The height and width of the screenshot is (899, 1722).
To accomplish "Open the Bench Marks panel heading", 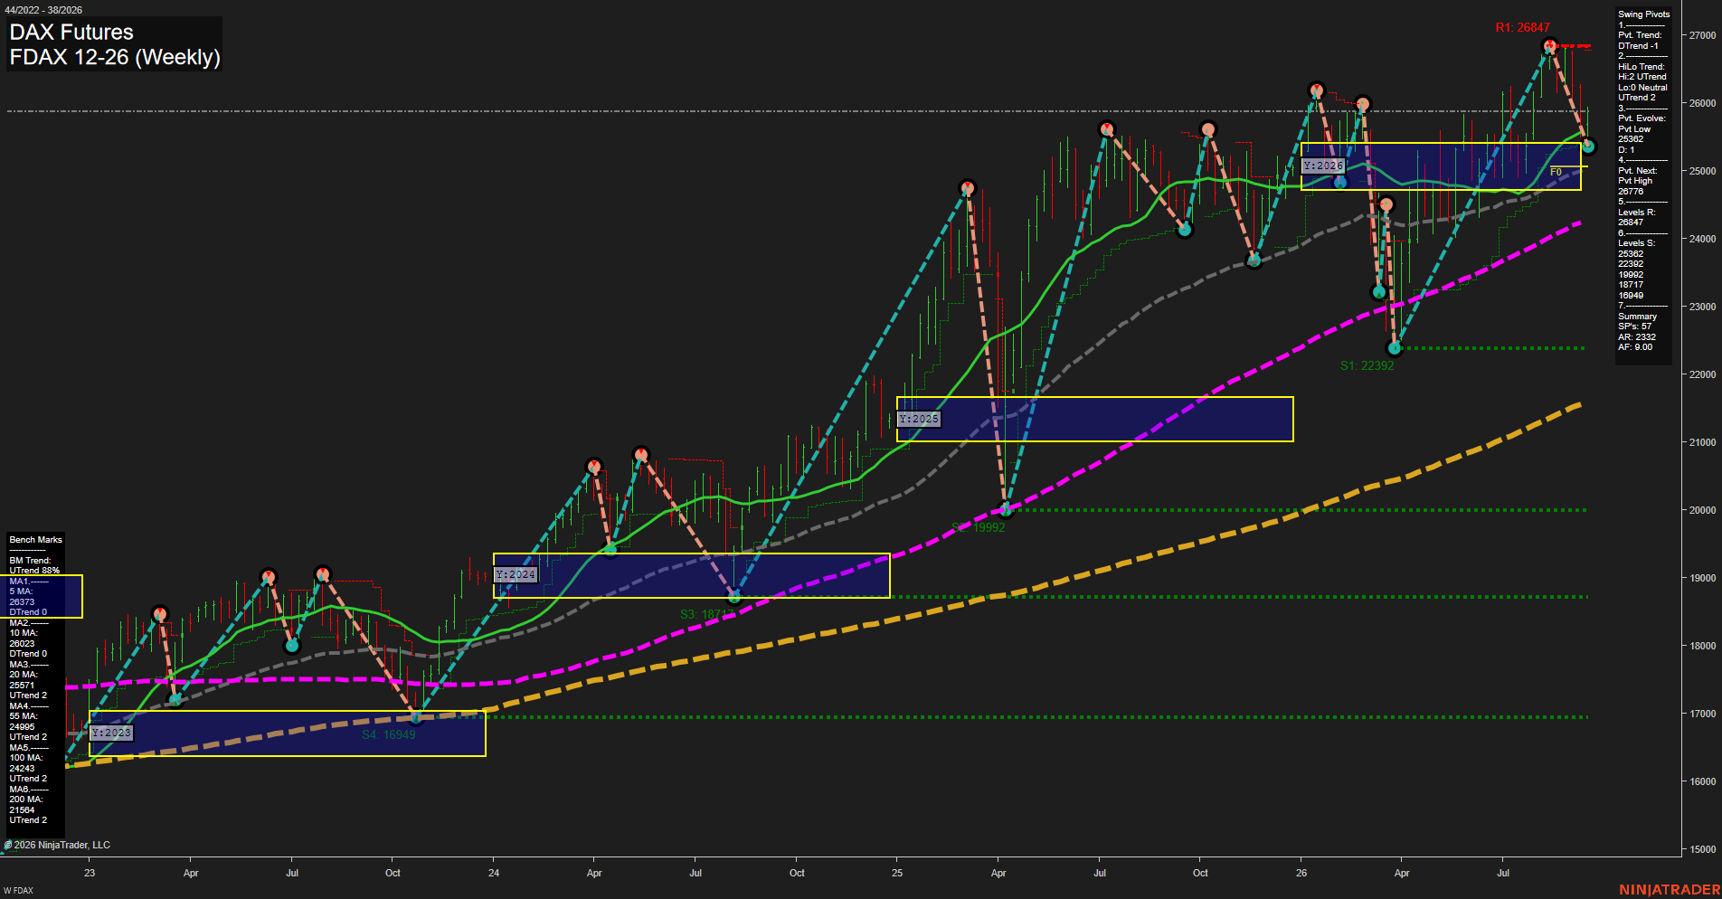I will (36, 540).
